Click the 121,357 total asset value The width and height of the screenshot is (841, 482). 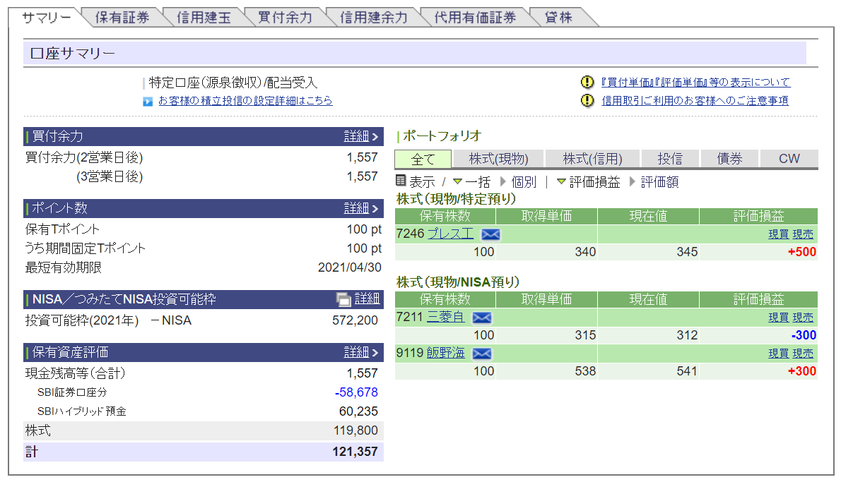(x=355, y=452)
